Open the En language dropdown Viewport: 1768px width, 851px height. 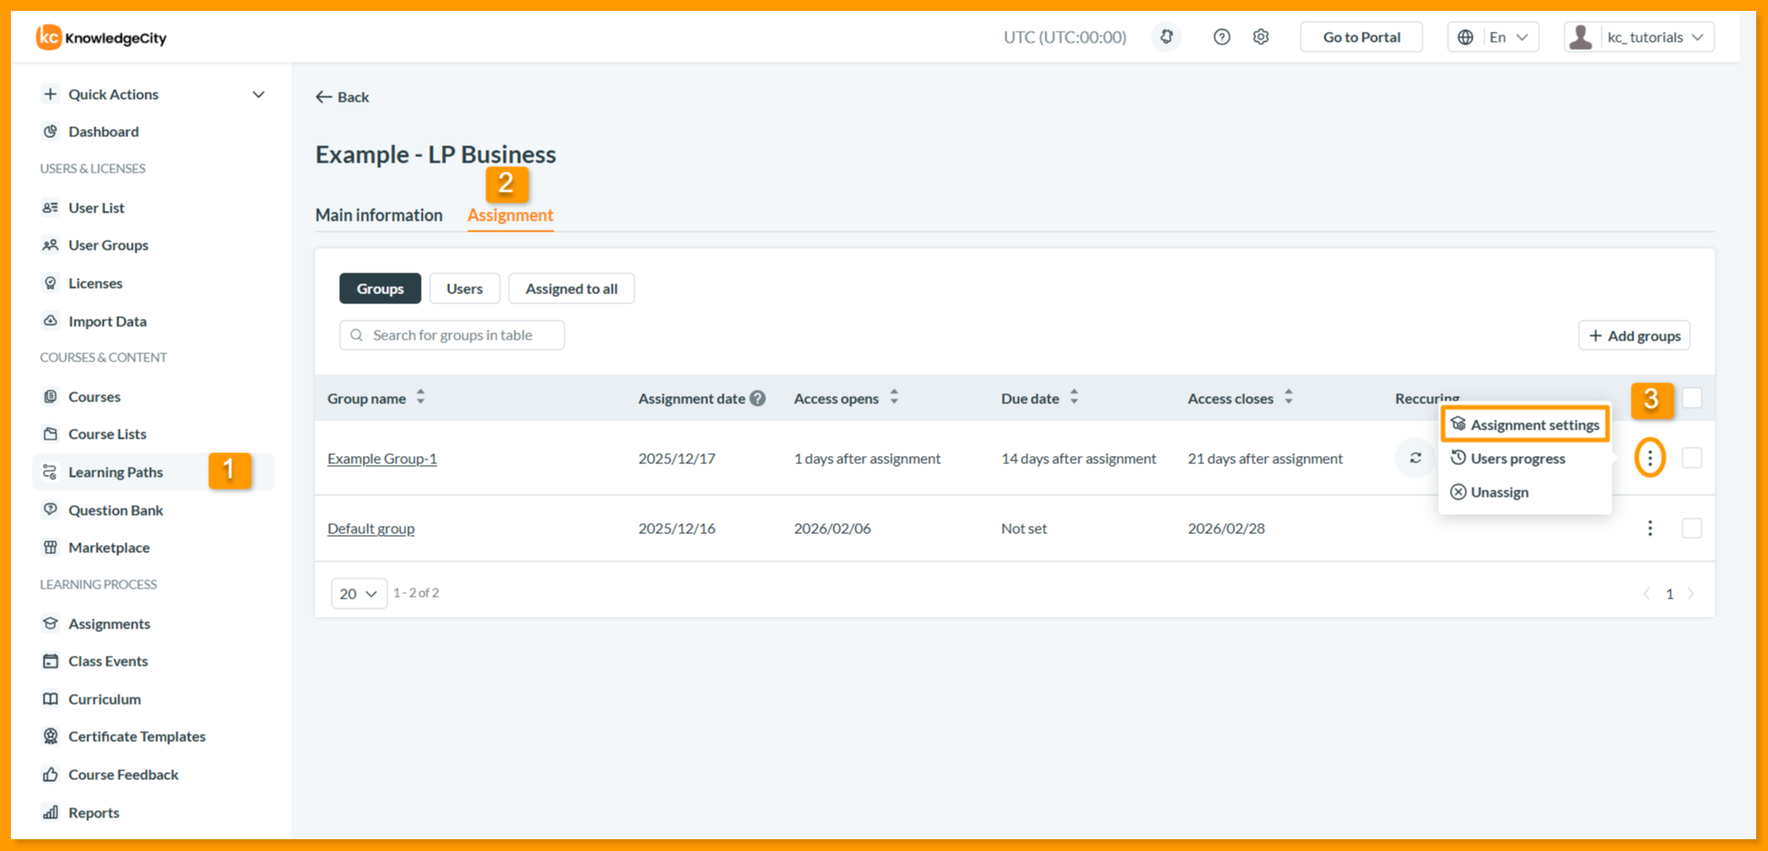coord(1493,37)
